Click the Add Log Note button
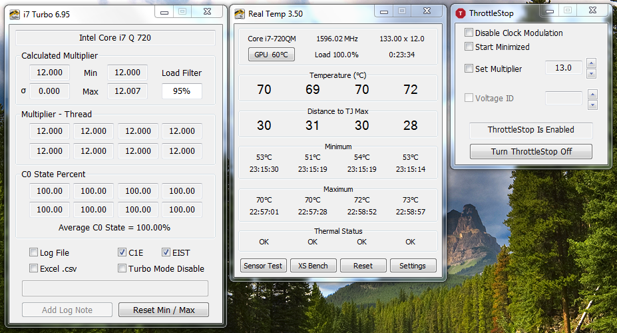 [67, 310]
